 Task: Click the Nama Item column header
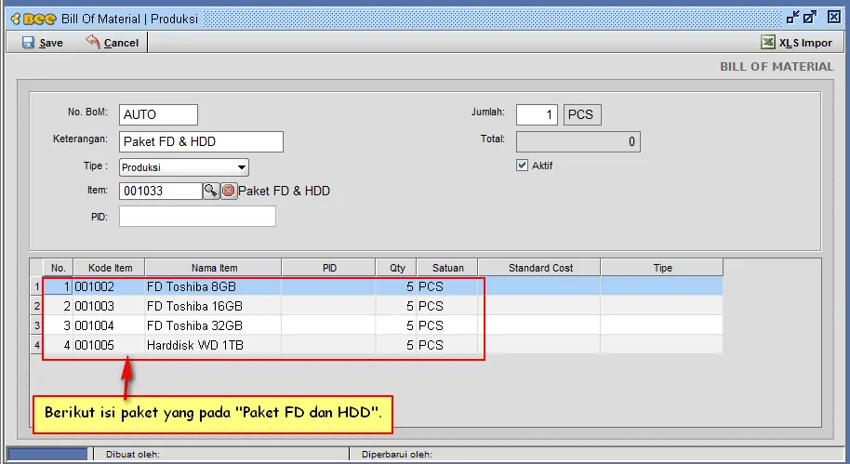point(214,268)
